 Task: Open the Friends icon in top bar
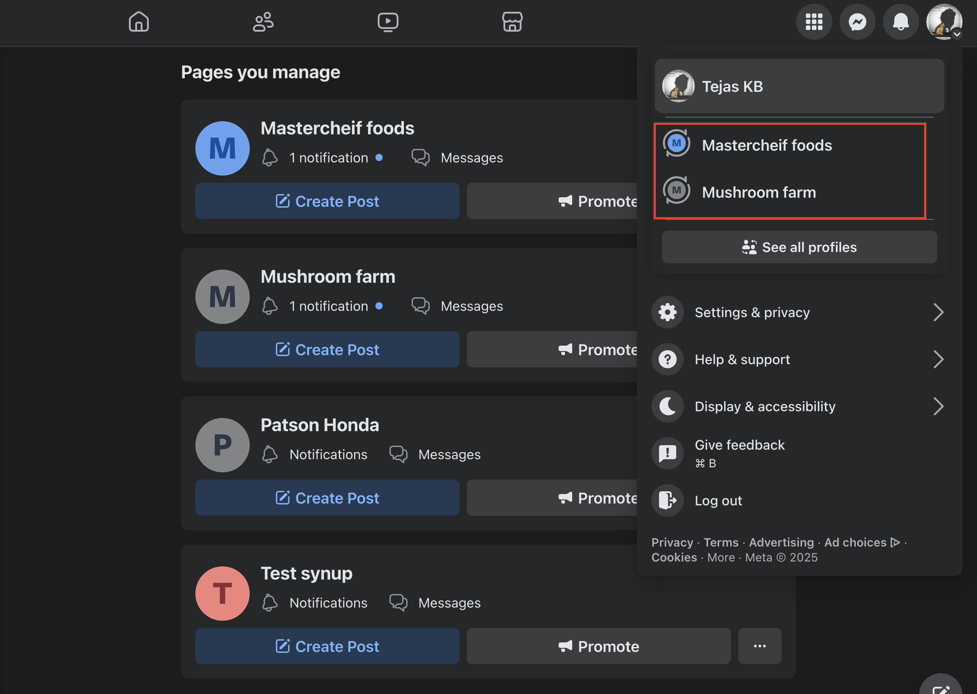[263, 22]
